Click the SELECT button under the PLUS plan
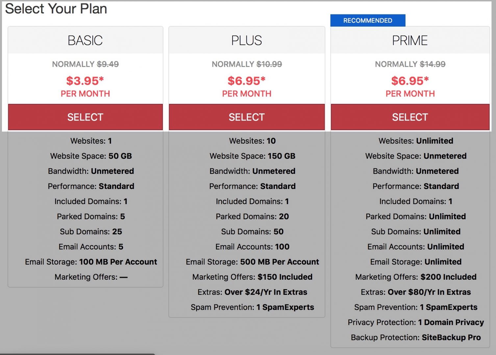Image resolution: width=496 pixels, height=355 pixels. coord(247,117)
